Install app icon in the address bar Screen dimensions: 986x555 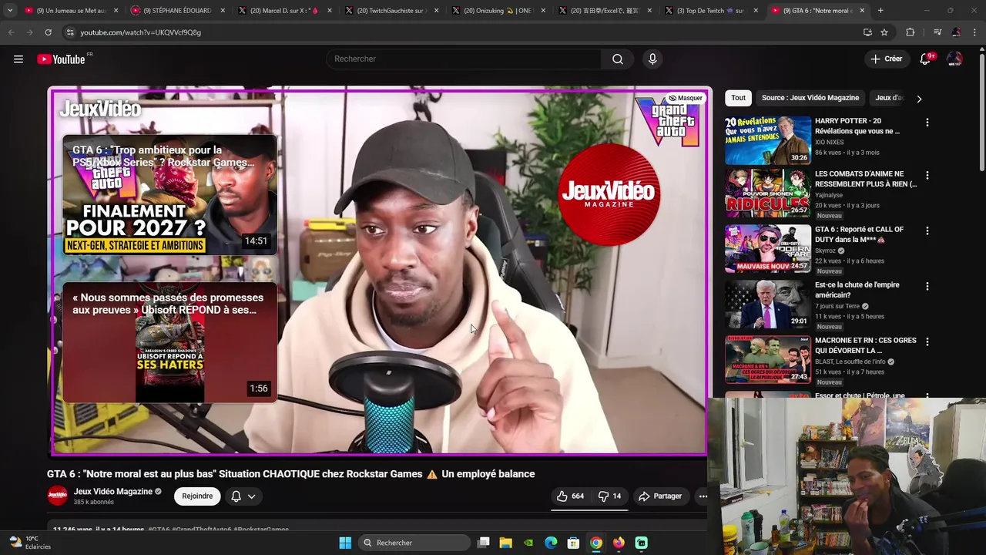pyautogui.click(x=867, y=32)
